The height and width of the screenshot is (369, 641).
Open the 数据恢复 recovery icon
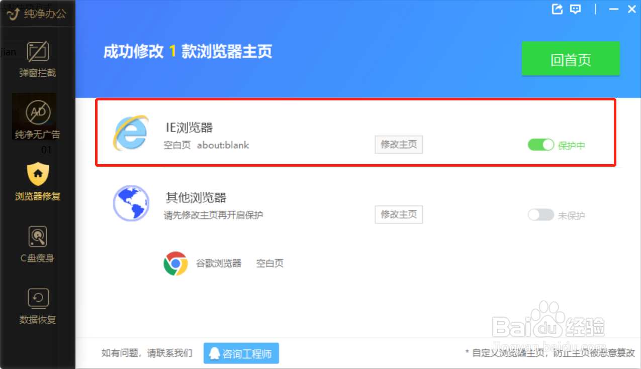click(x=37, y=297)
